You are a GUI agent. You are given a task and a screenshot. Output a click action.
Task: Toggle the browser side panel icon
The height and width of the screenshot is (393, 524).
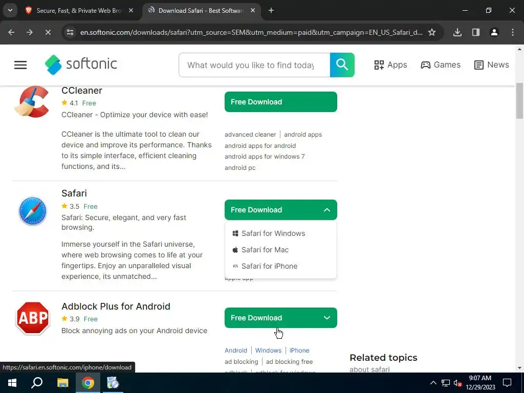476,32
